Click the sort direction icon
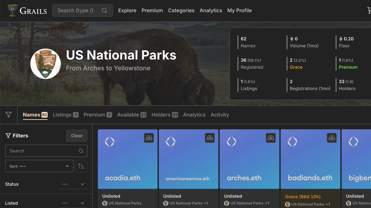Image resolution: width=371 pixels, height=208 pixels. tap(81, 166)
